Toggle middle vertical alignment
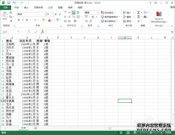Viewport: 175px width, 135px height. pos(69,13)
